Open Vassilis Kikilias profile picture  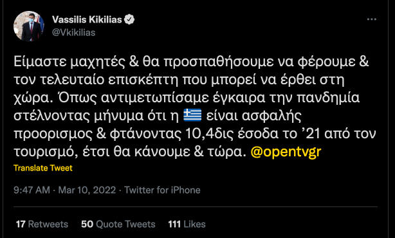coord(29,26)
